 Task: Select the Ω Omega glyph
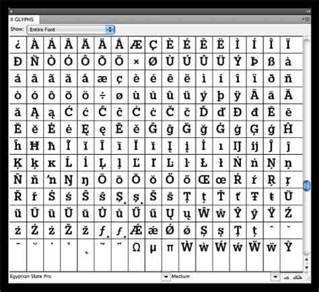(x=137, y=255)
